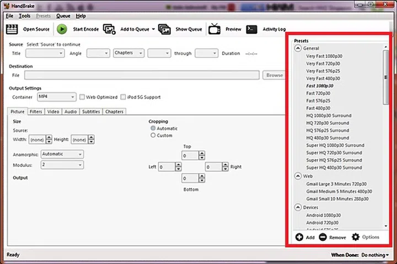397x264 pixels.
Task: Open the When Done 'Do nothing' dropdown
Action: pos(375,255)
